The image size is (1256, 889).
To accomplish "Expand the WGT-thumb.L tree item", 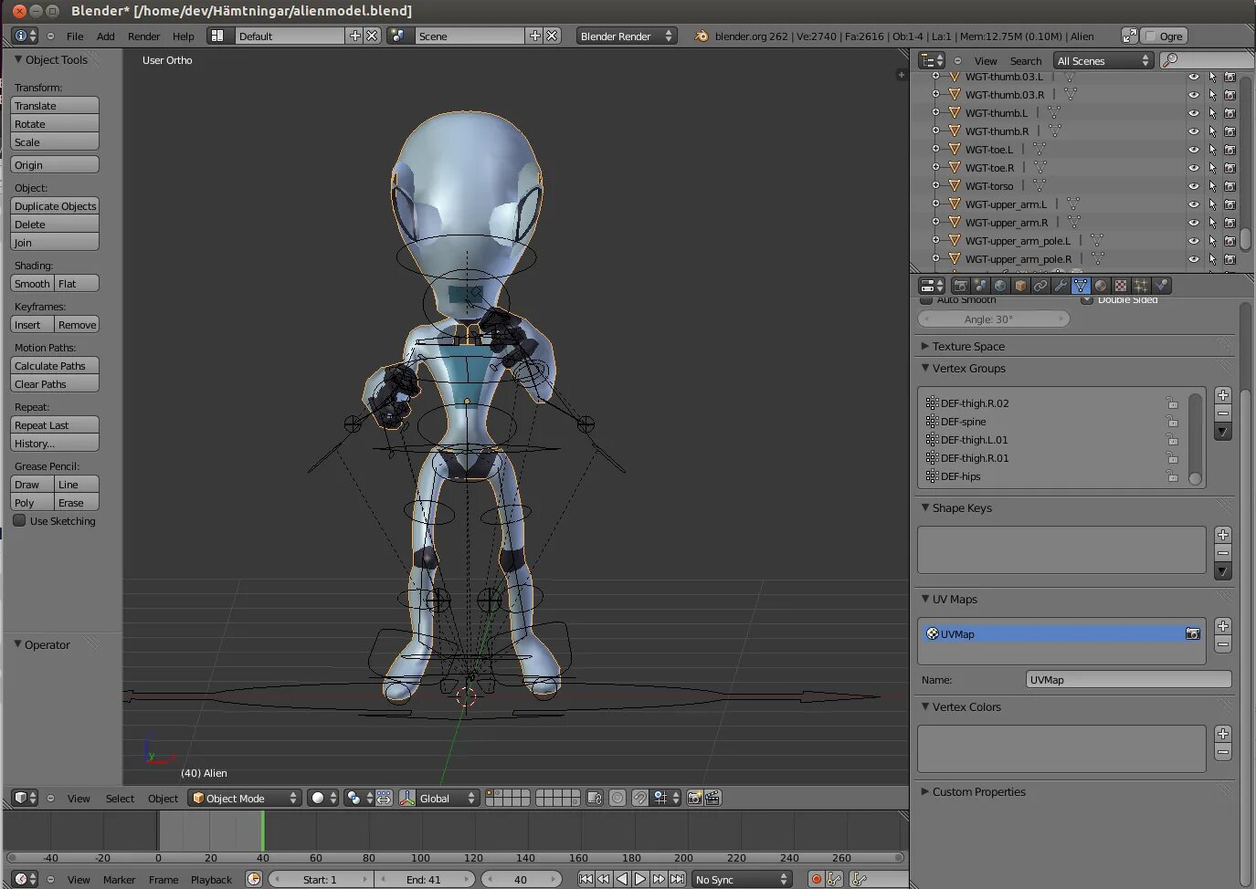I will click(935, 113).
